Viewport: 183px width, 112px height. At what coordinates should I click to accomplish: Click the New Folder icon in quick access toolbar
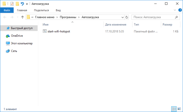(17, 4)
